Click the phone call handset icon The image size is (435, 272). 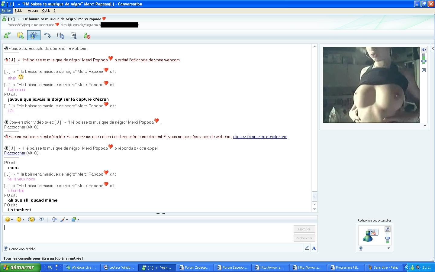[x=47, y=35]
